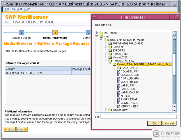Click the LABELIDX.ASC file icon
Image resolution: width=181 pixels, height=140 pixels.
tap(118, 92)
